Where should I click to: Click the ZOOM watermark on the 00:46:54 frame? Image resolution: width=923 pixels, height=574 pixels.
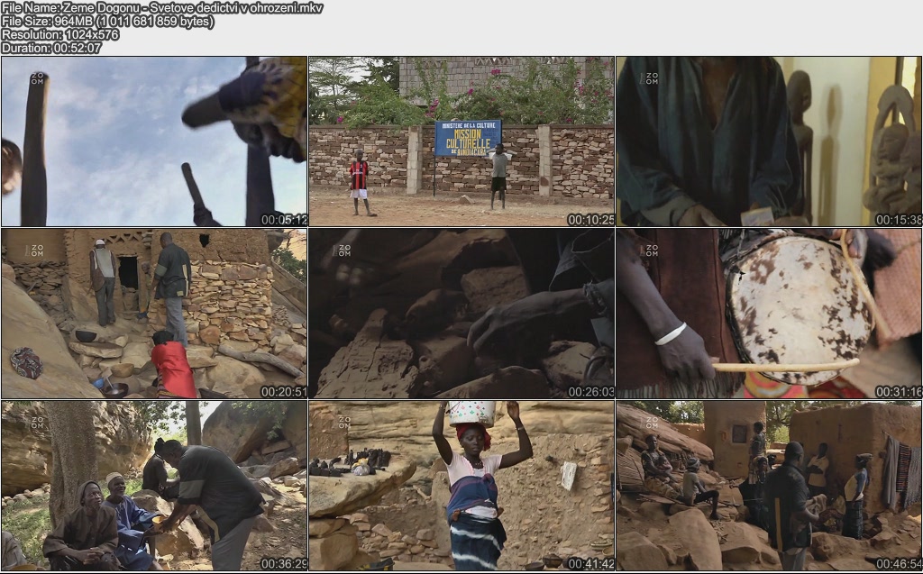pyautogui.click(x=652, y=422)
